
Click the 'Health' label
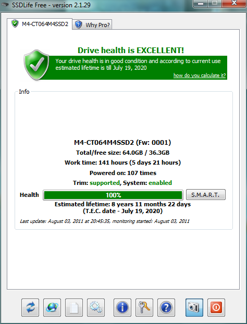29,195
